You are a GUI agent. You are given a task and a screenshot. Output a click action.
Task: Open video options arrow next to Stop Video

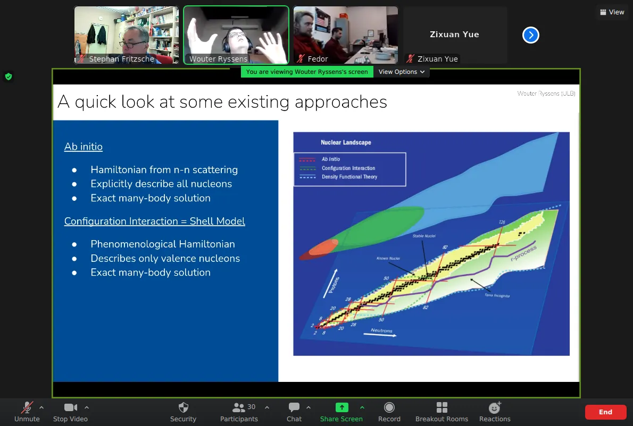[x=87, y=407]
